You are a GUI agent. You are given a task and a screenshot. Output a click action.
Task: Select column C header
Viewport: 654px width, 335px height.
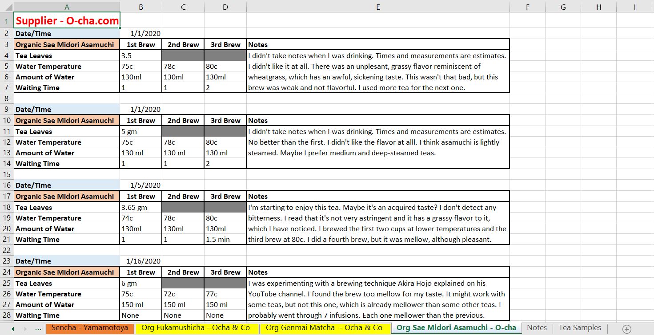point(183,7)
